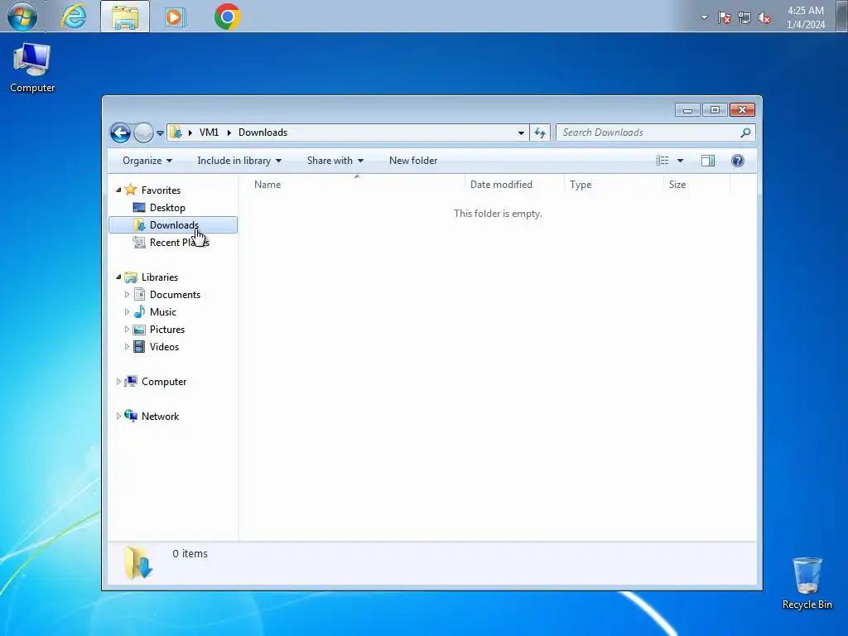Go back with the Back arrow button
Screen dimensions: 848x636
tap(121, 132)
